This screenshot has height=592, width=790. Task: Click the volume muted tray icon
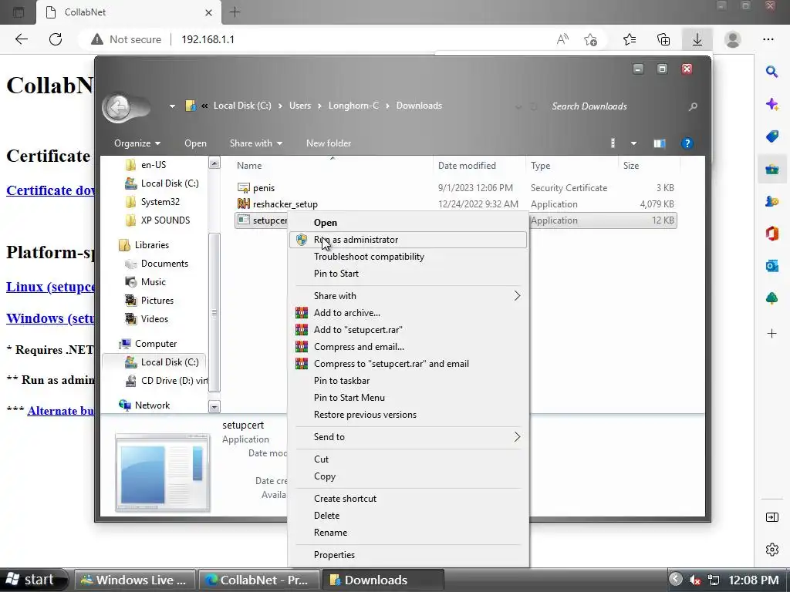(x=695, y=580)
